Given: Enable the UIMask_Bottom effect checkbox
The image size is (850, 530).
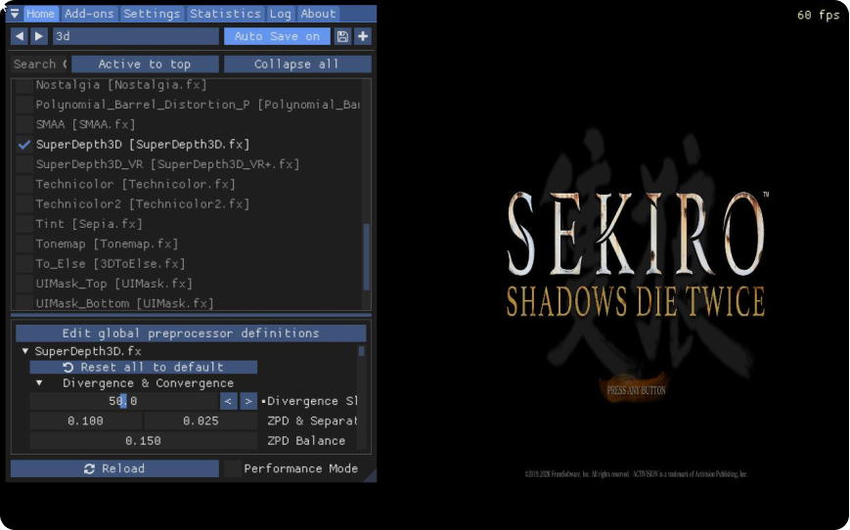Looking at the screenshot, I should 23,302.
